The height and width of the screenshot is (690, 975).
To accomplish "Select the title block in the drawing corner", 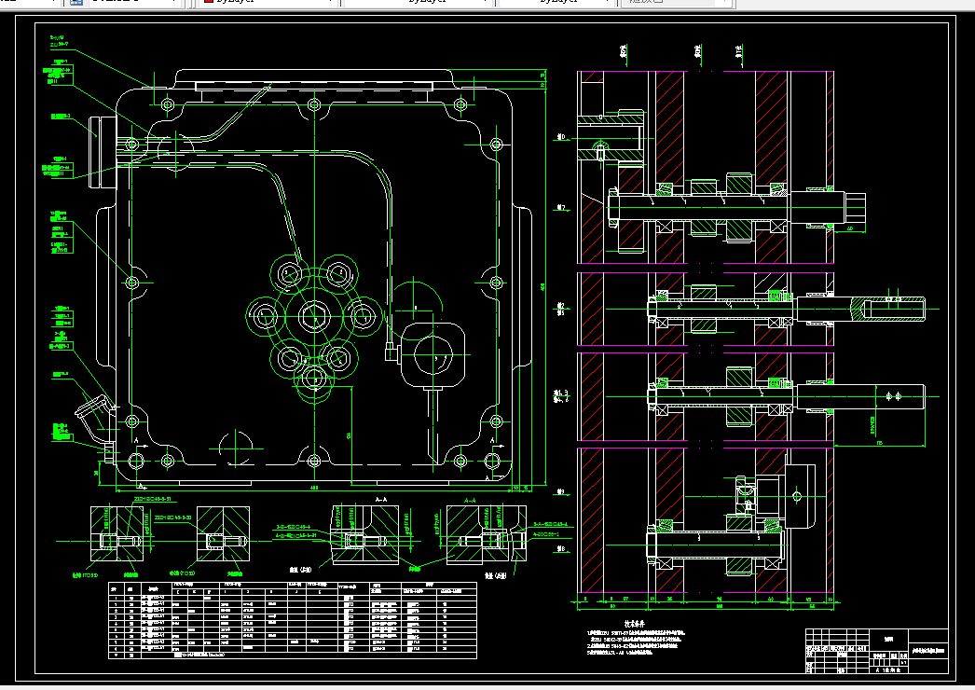I will 877,651.
